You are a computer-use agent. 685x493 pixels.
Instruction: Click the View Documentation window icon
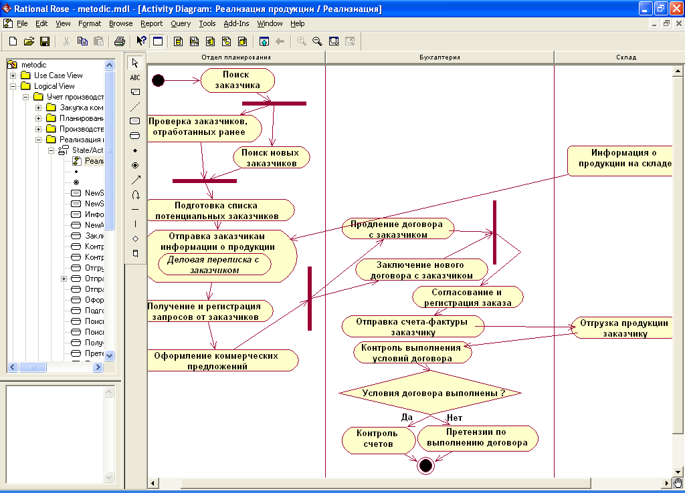tap(158, 41)
